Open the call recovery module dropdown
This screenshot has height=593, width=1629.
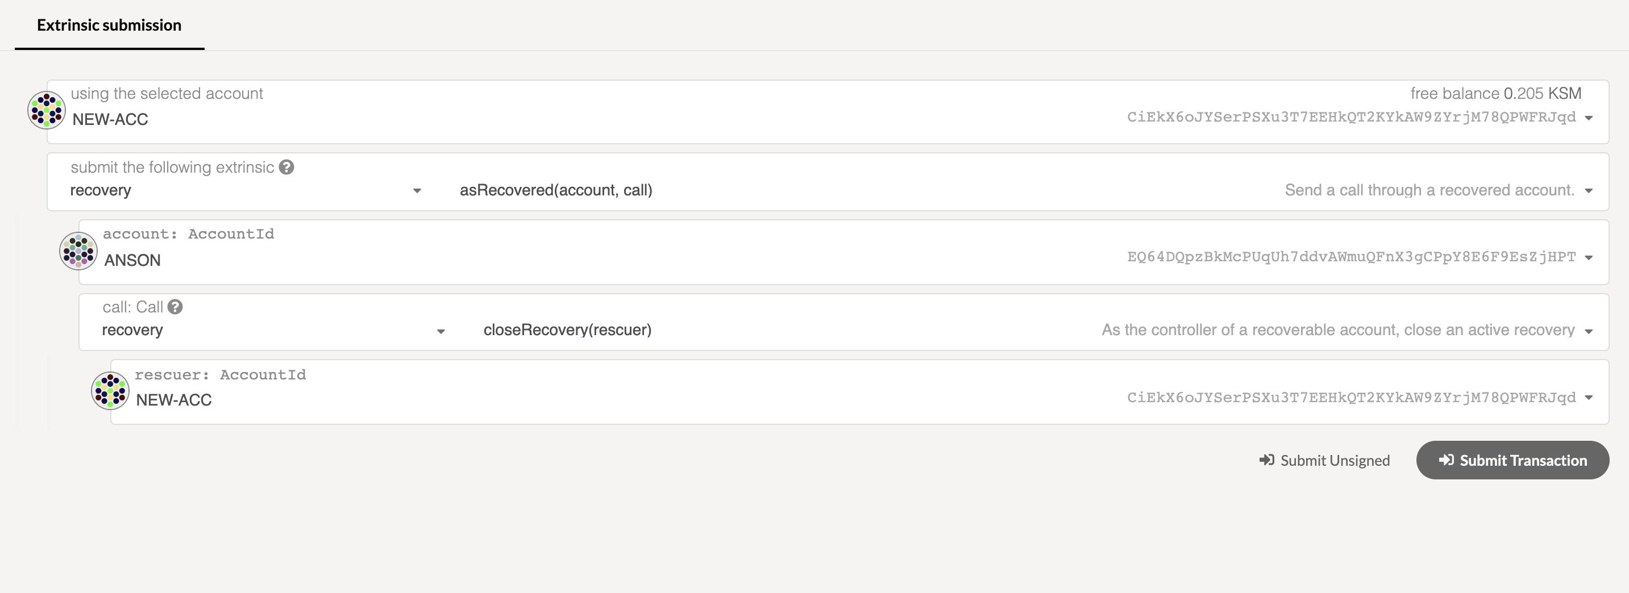point(441,331)
